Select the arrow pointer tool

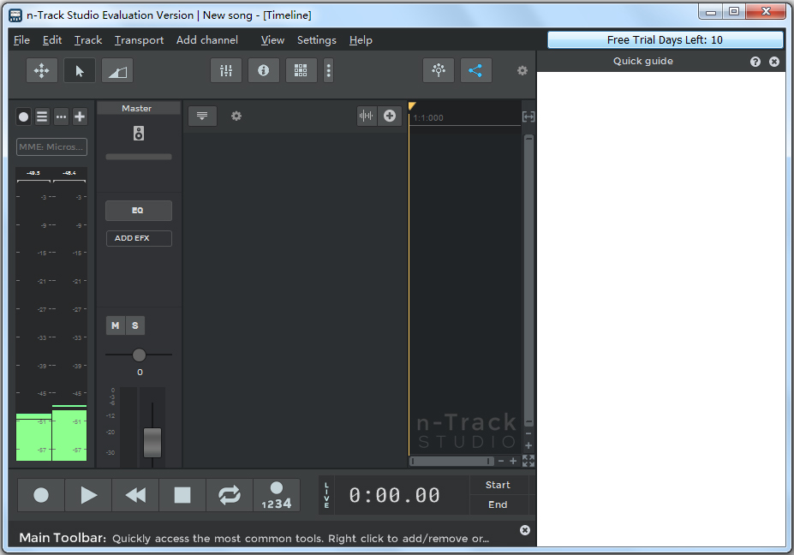point(80,70)
